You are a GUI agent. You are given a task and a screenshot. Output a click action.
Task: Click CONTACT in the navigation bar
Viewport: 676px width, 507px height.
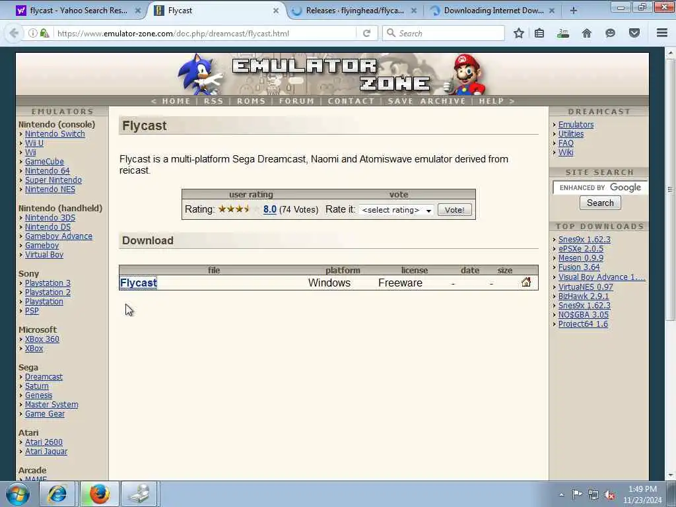351,101
